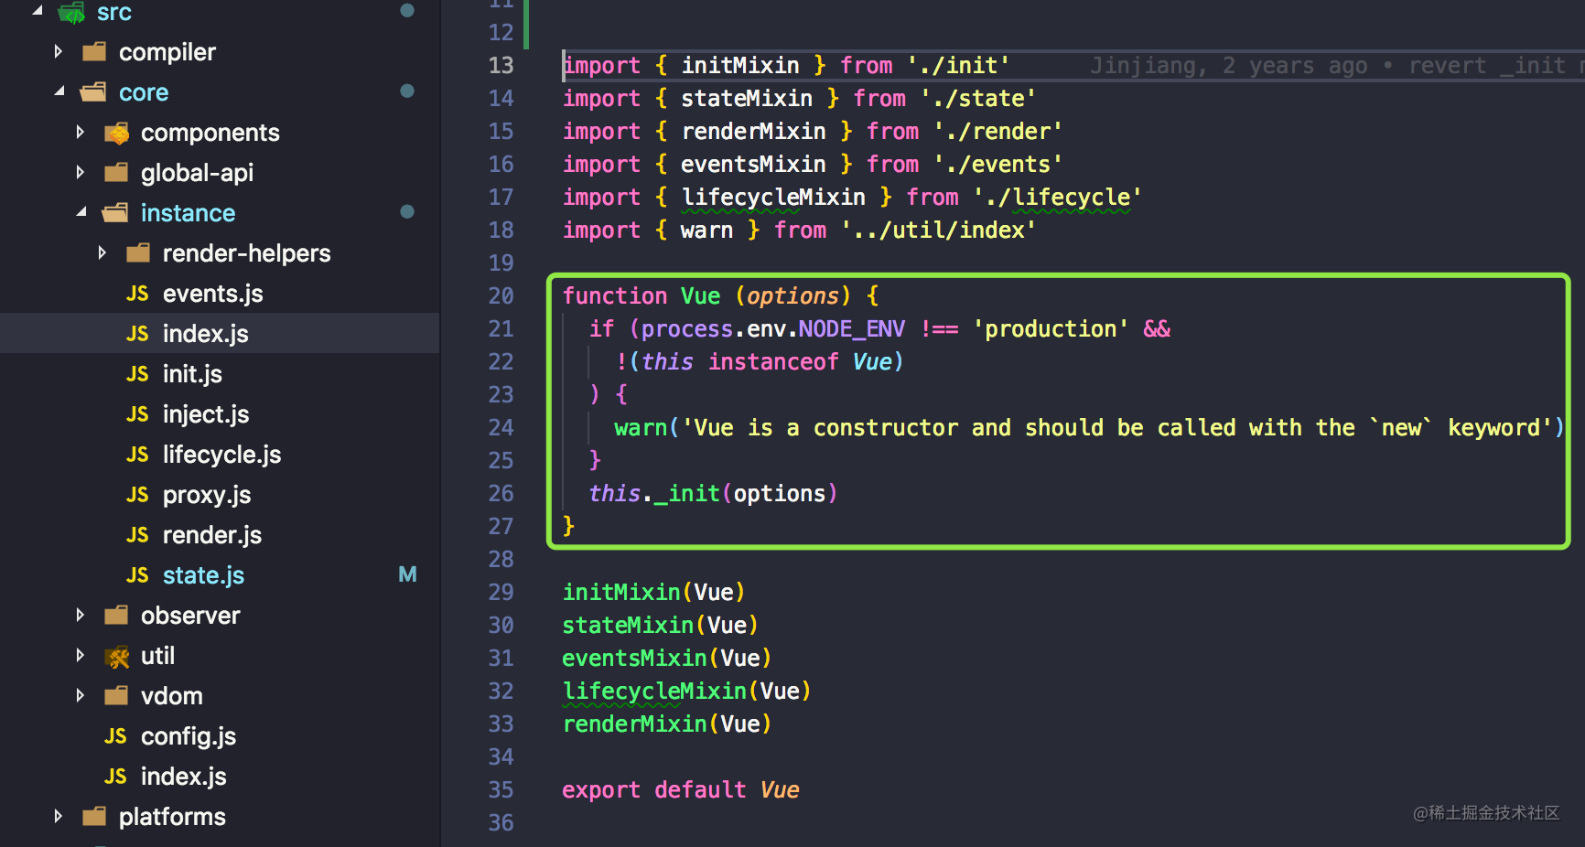Click the JS icon beside render.js
The image size is (1585, 847).
point(137,535)
